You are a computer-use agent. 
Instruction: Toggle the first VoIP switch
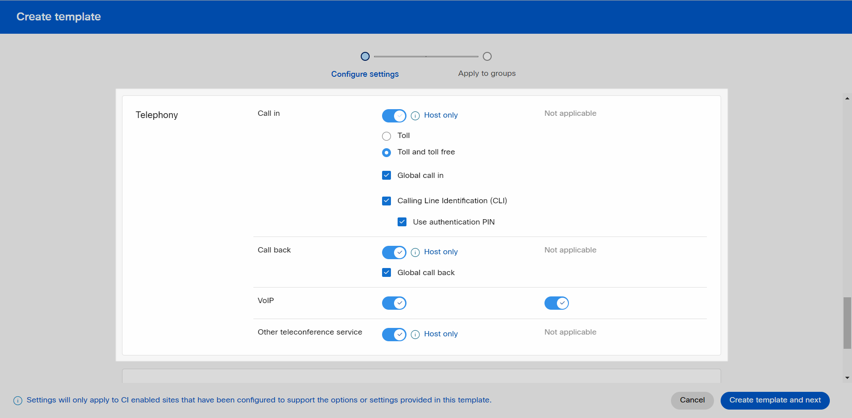point(394,303)
